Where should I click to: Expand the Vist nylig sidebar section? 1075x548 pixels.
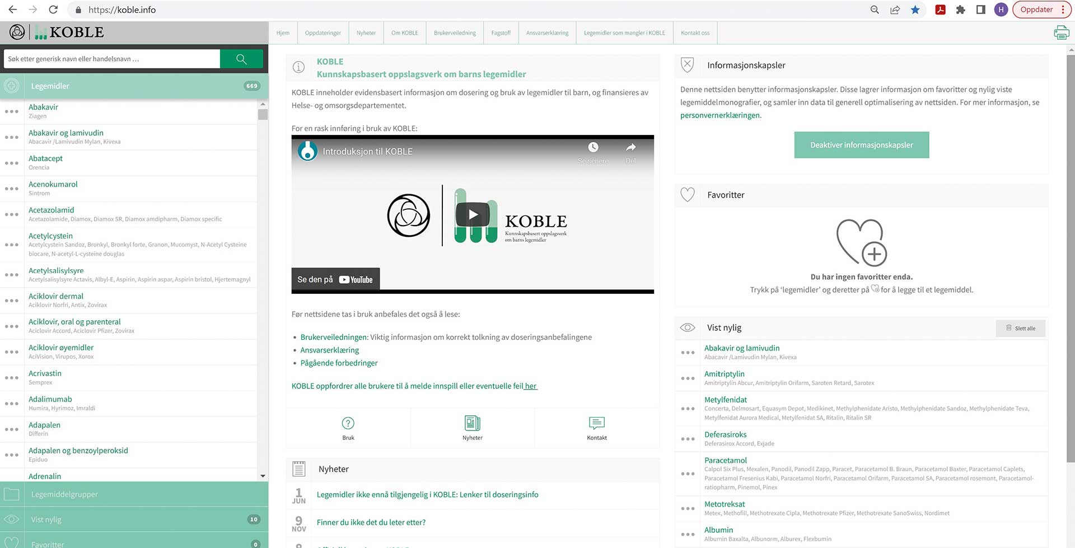[x=134, y=519]
